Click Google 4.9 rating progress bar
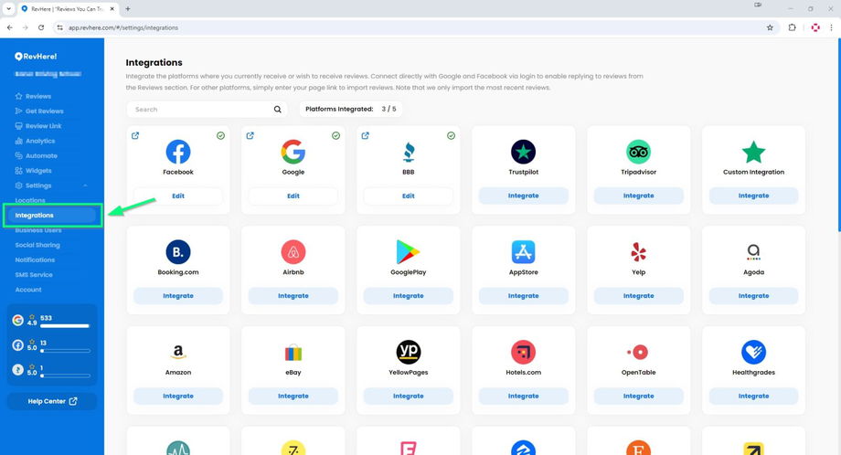Screen dimensions: 841x455 click(x=65, y=326)
